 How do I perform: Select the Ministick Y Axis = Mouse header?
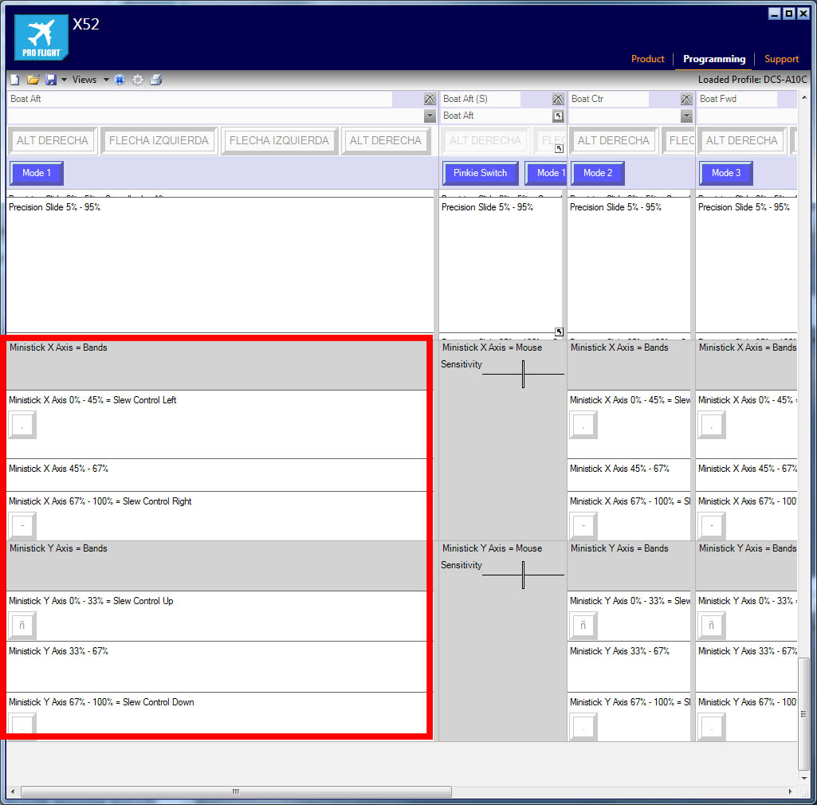[492, 548]
